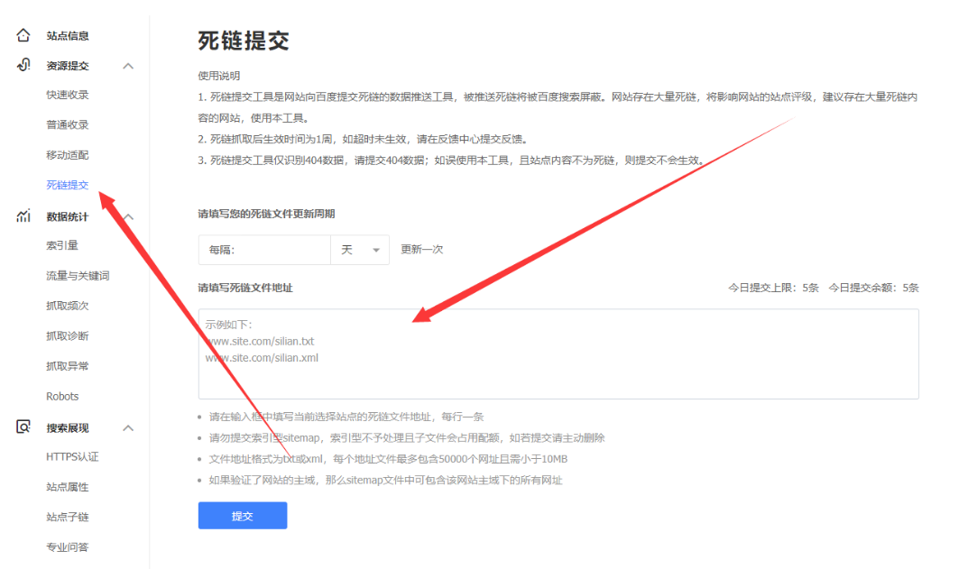Collapse the 数据统计 section chevron
959x569 pixels.
(x=129, y=216)
